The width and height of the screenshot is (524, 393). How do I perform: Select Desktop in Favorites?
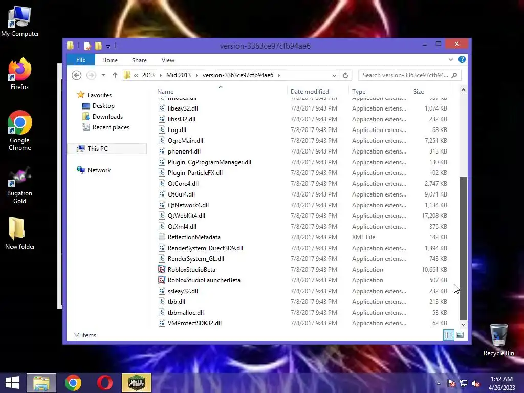[x=103, y=106]
